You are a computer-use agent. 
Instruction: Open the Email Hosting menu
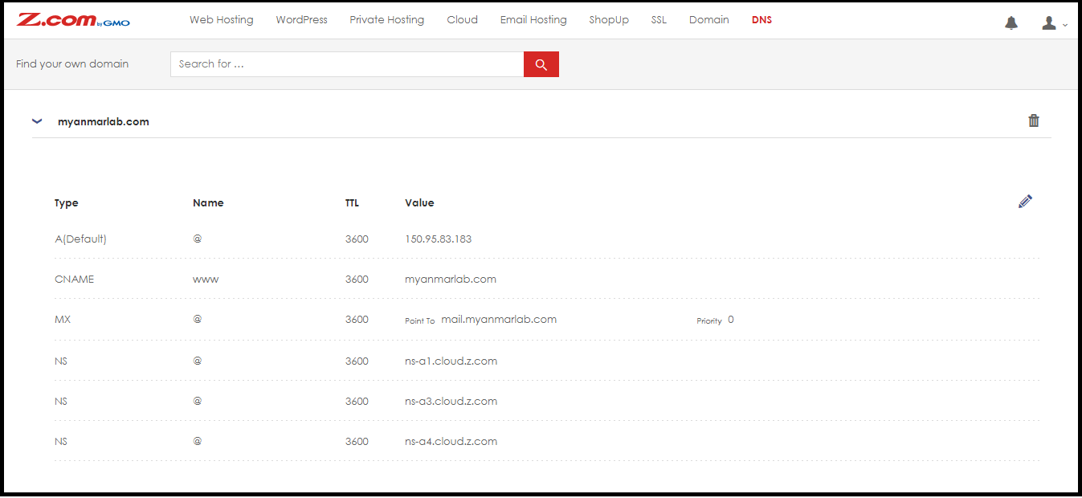pos(533,20)
